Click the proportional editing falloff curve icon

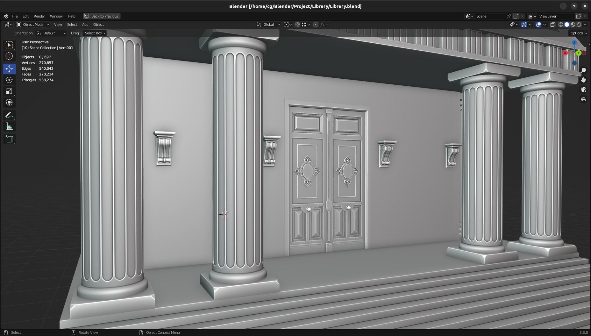point(324,25)
